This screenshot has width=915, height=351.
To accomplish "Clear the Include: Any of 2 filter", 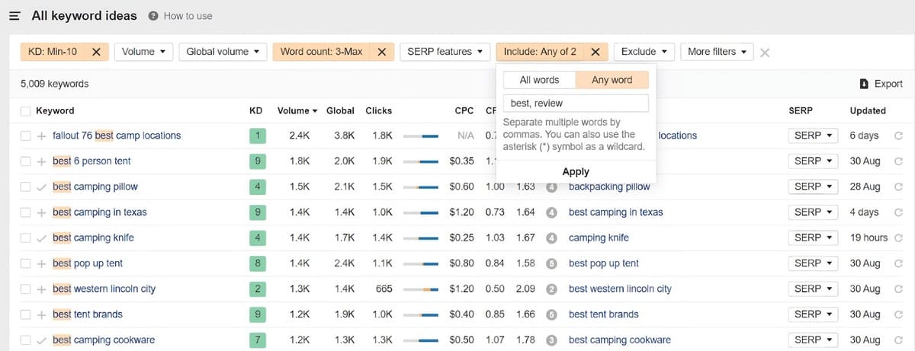I will click(x=596, y=52).
